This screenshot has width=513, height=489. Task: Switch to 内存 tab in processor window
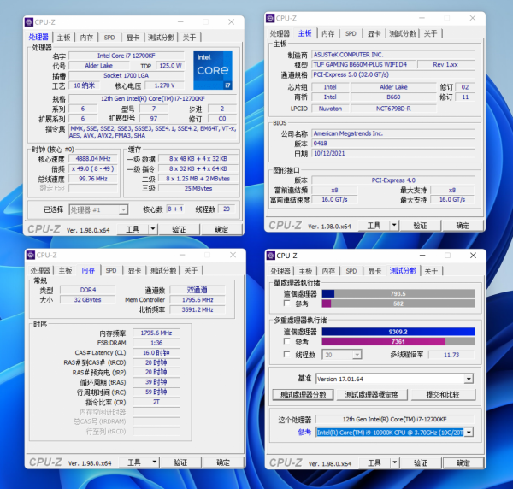86,38
